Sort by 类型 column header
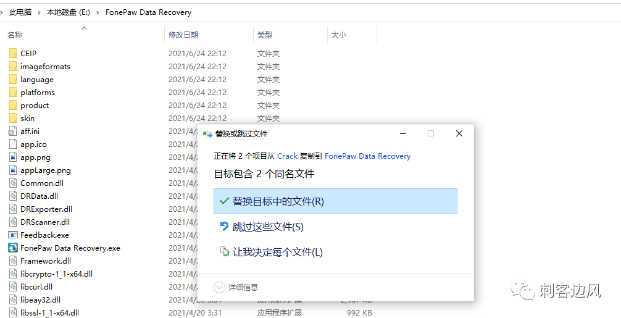 point(265,35)
